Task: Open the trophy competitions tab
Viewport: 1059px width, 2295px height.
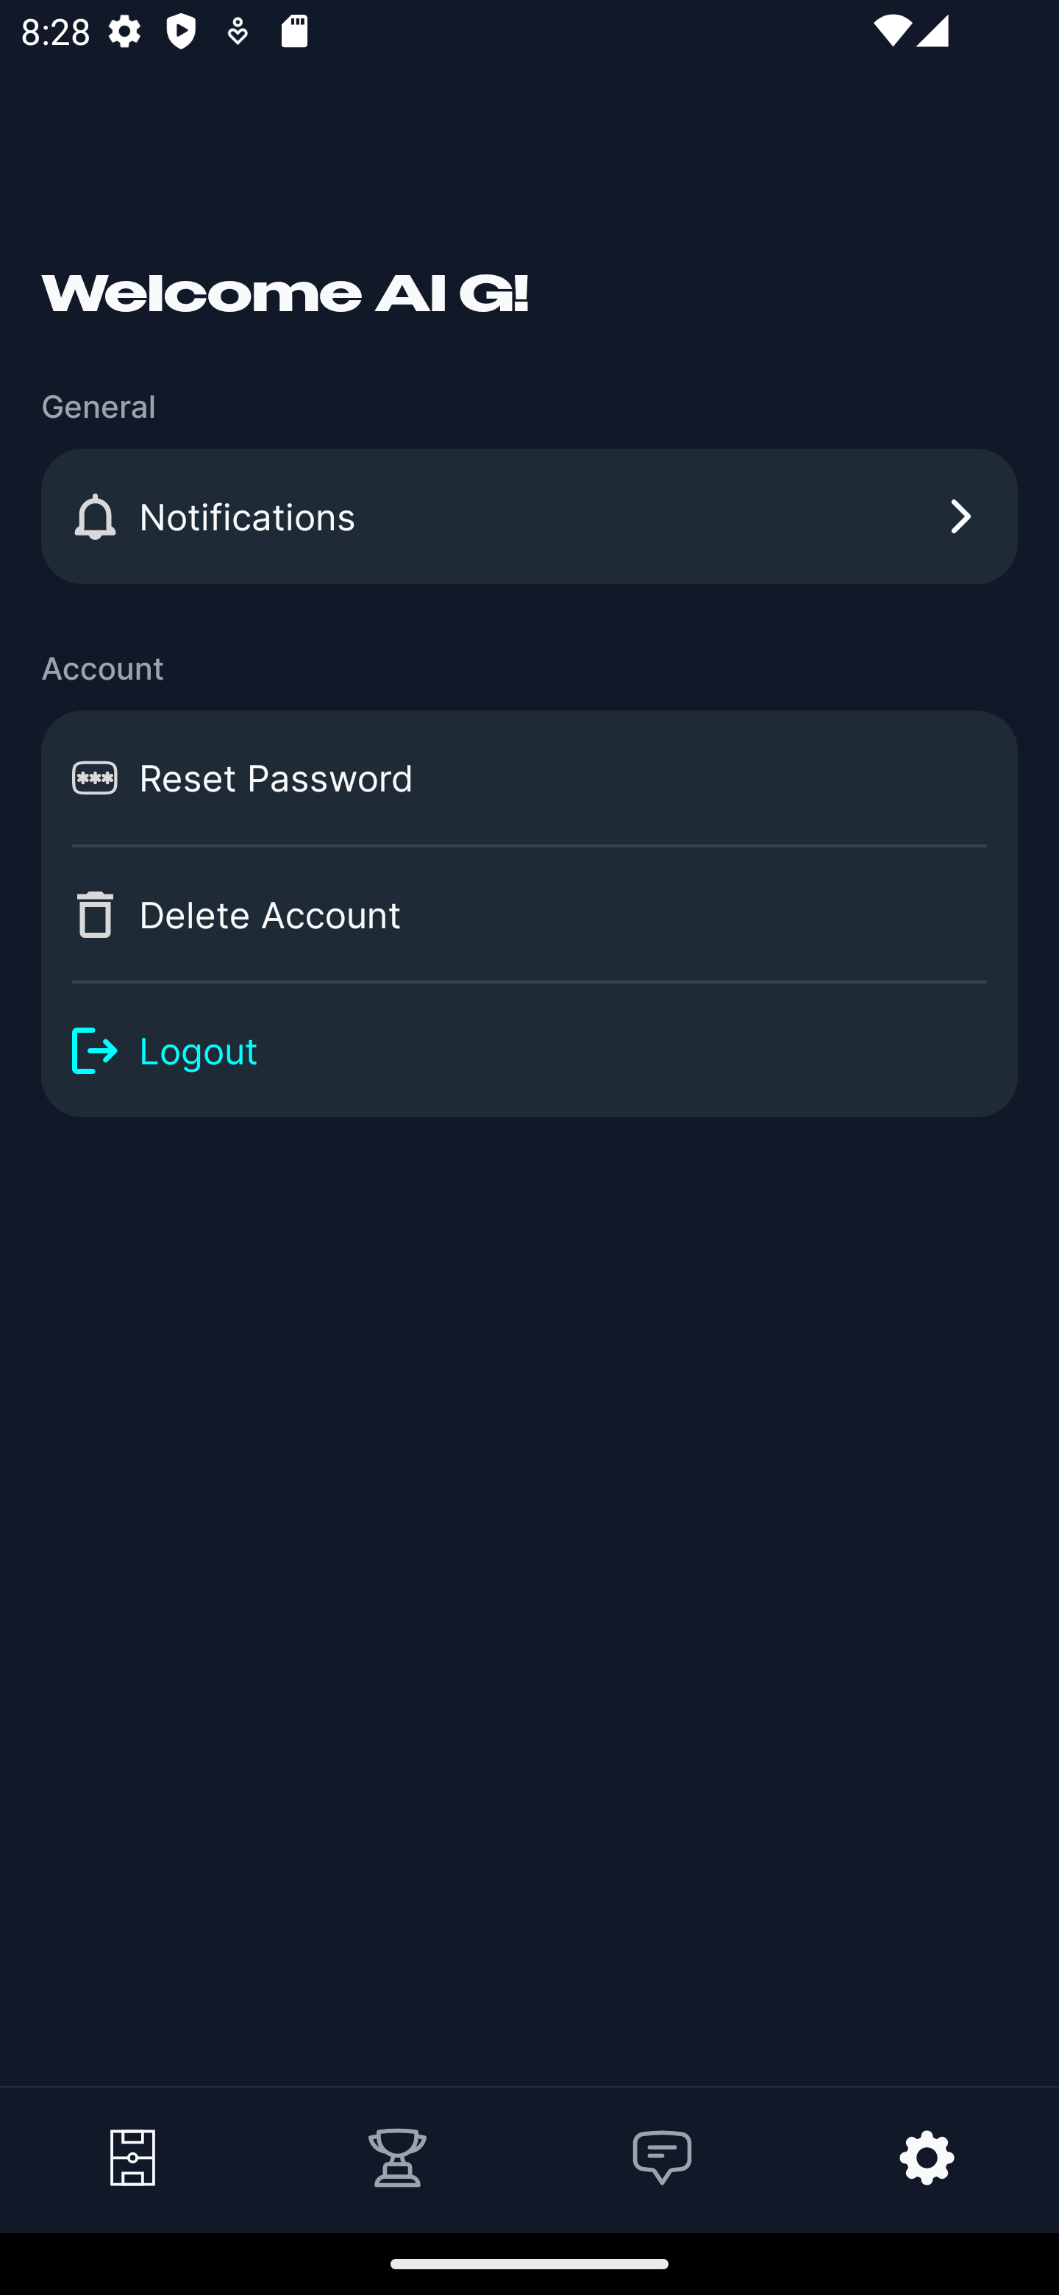Action: click(x=397, y=2157)
